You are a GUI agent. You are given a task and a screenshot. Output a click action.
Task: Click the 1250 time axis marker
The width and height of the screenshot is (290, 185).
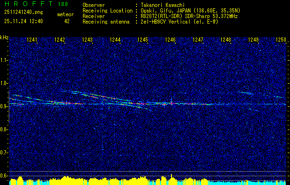281,39
